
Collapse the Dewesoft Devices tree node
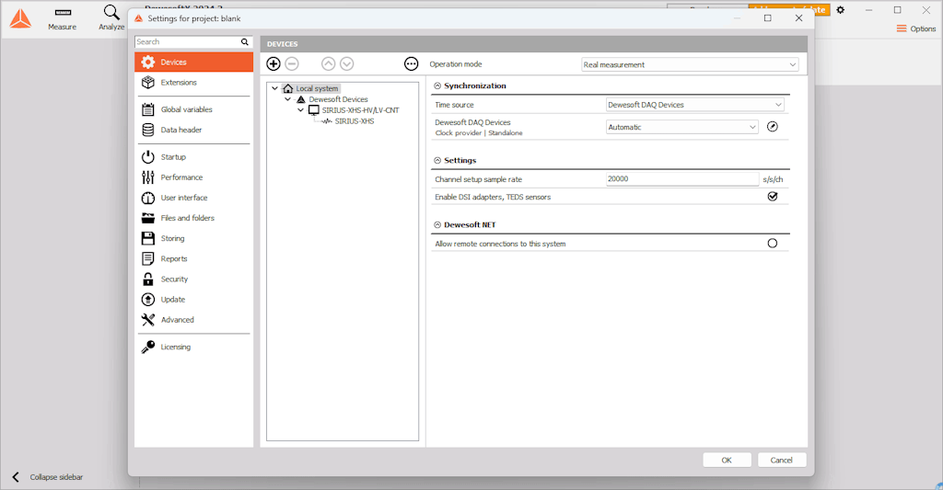coord(288,99)
